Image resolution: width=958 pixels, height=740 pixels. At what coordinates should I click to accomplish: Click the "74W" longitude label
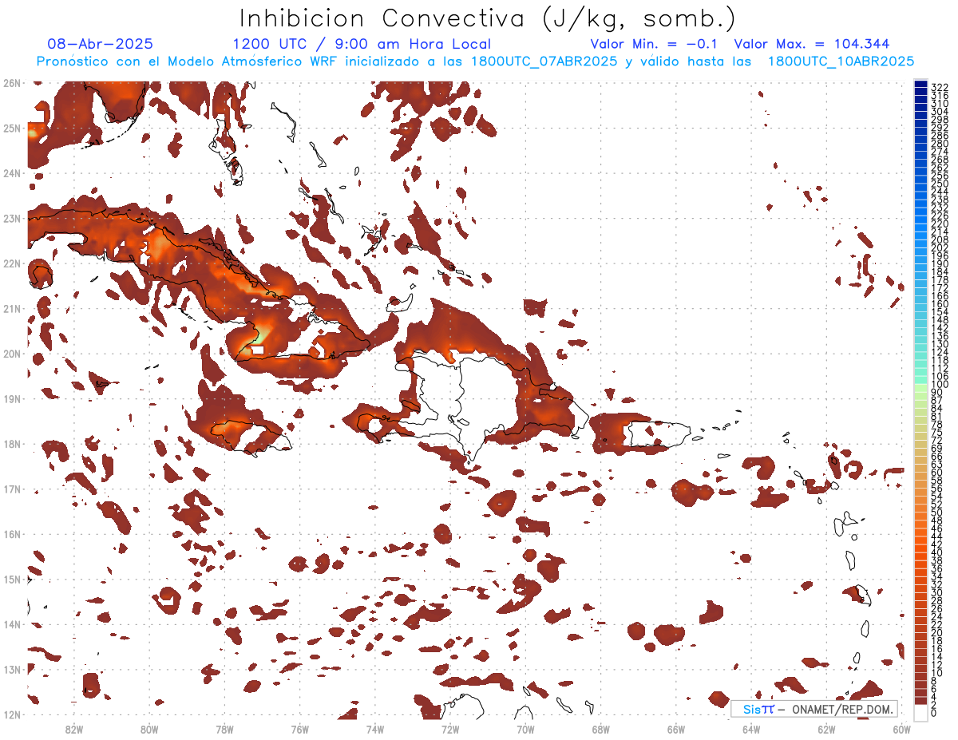click(375, 729)
